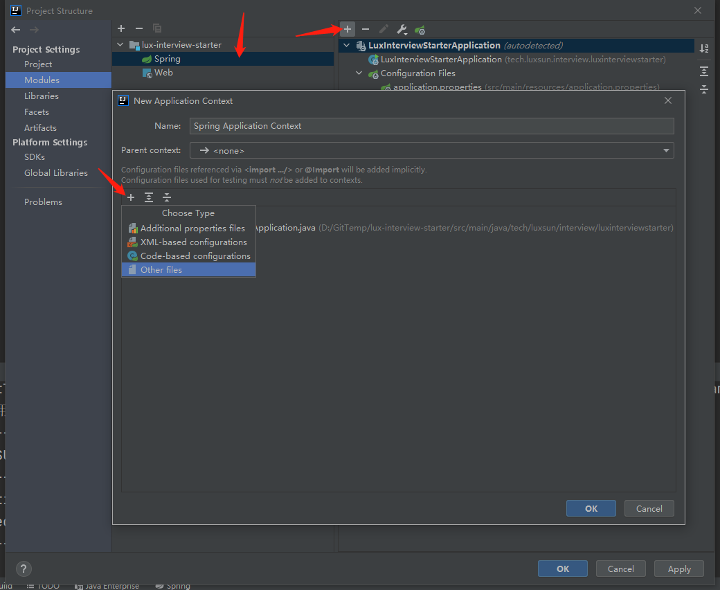Click the Spring leaf gear toolbar icon
The height and width of the screenshot is (590, 720).
click(x=420, y=30)
